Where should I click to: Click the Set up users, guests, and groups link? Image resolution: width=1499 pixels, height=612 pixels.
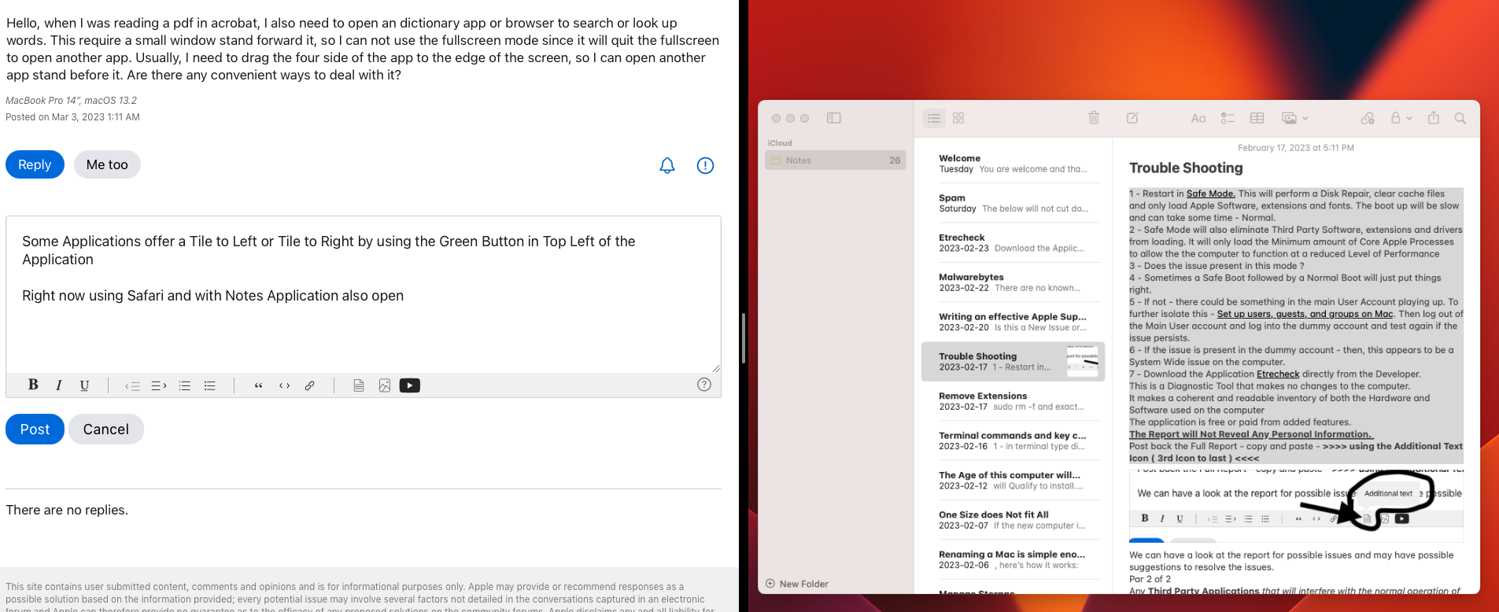[1305, 314]
